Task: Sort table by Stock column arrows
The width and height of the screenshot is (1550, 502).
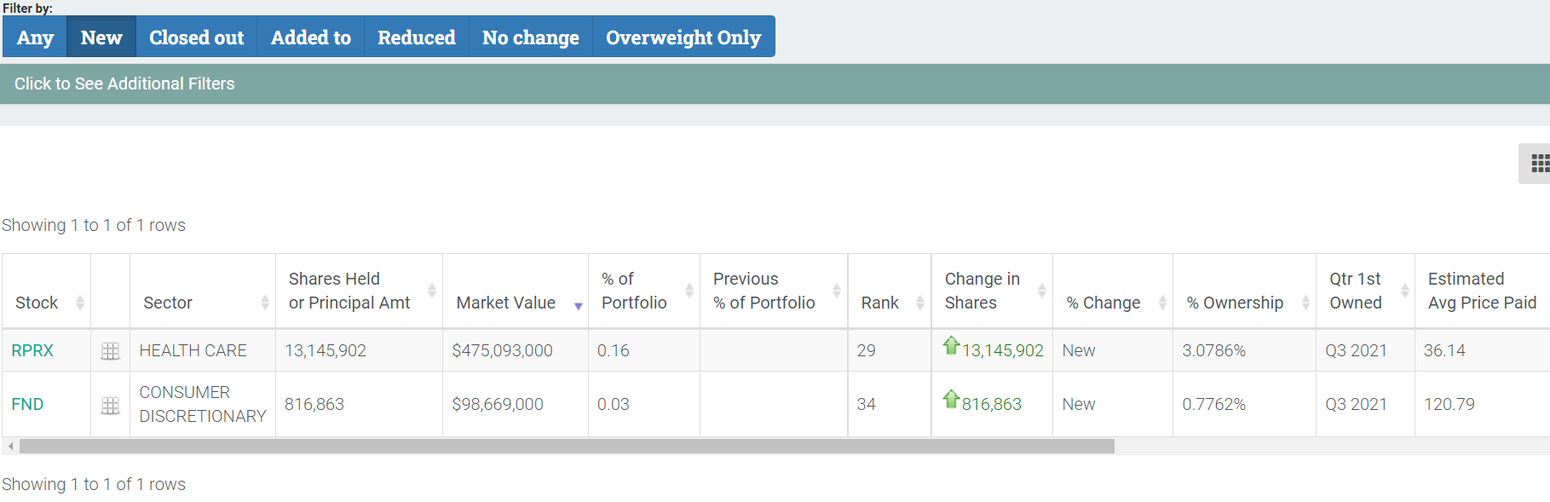Action: point(80,303)
